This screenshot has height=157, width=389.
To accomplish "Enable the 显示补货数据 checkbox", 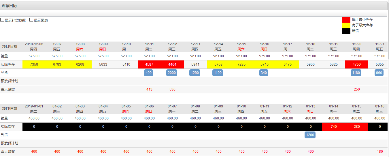I will point(2,20).
